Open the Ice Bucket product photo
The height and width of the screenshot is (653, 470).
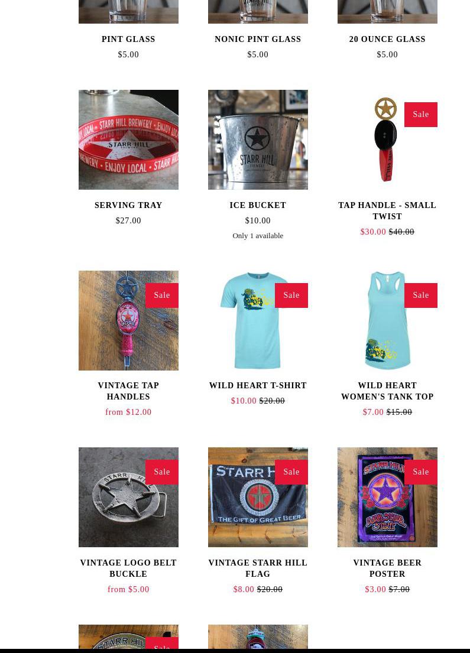point(258,139)
